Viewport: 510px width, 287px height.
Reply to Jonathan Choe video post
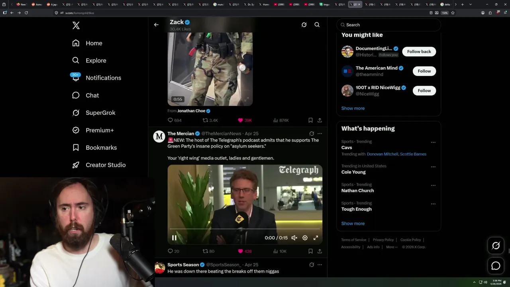[x=175, y=120]
